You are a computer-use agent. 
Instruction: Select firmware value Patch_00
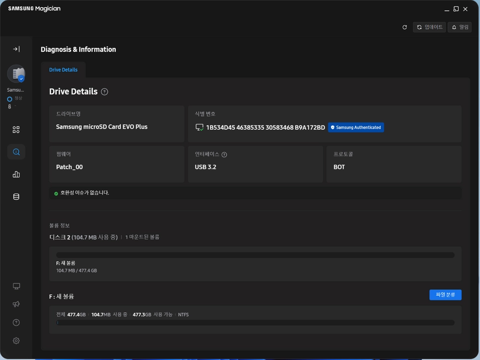69,167
